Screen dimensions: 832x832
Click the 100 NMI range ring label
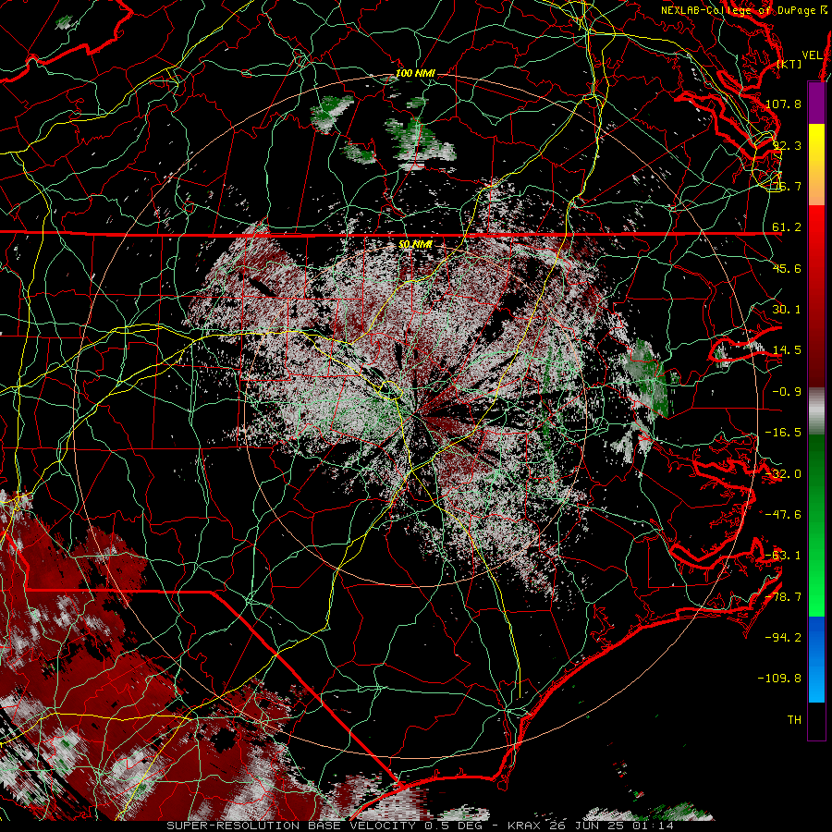415,73
